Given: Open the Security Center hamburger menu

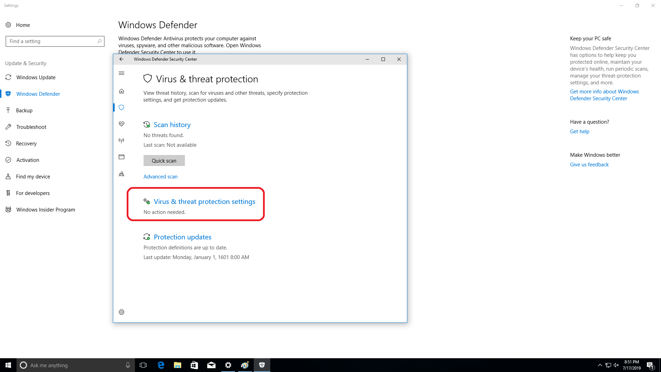Looking at the screenshot, I should point(122,73).
